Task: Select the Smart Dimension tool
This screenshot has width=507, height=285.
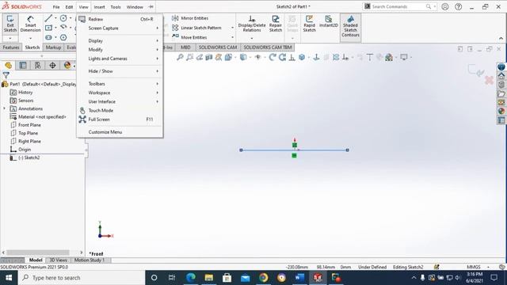Action: (30, 24)
